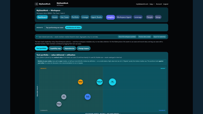Select the Insights tab
This screenshot has width=203, height=114.
point(111,17)
